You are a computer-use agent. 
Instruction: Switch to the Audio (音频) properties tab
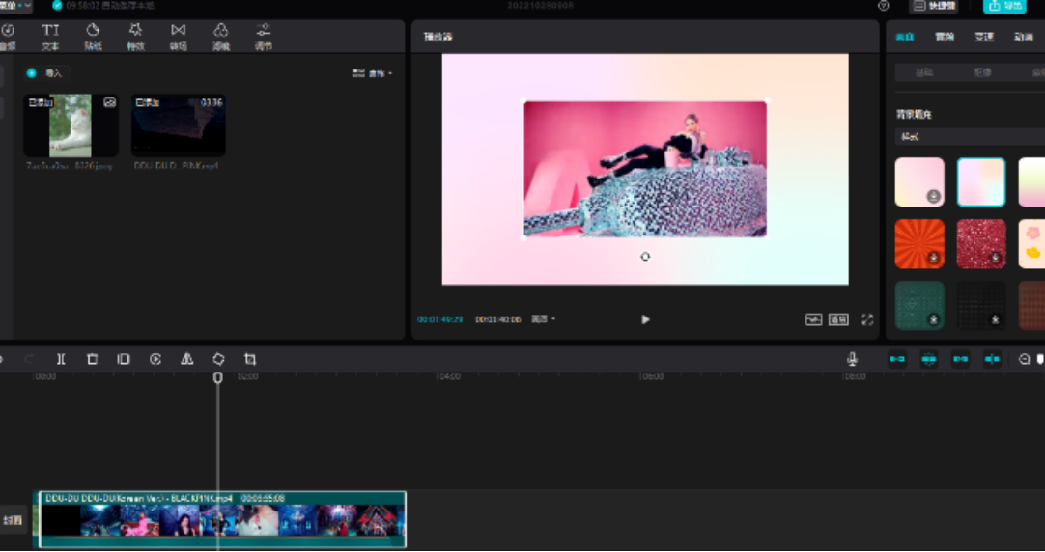944,37
